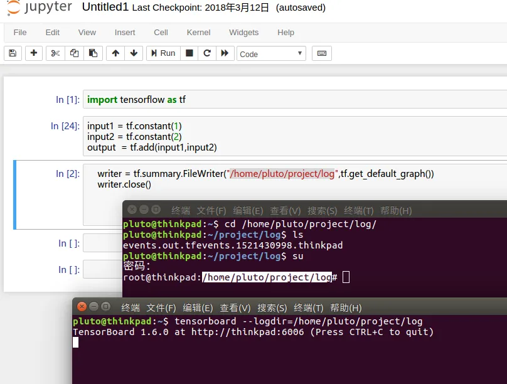Minimize the front tensorboard terminal window
The image size is (507, 384).
(x=93, y=306)
